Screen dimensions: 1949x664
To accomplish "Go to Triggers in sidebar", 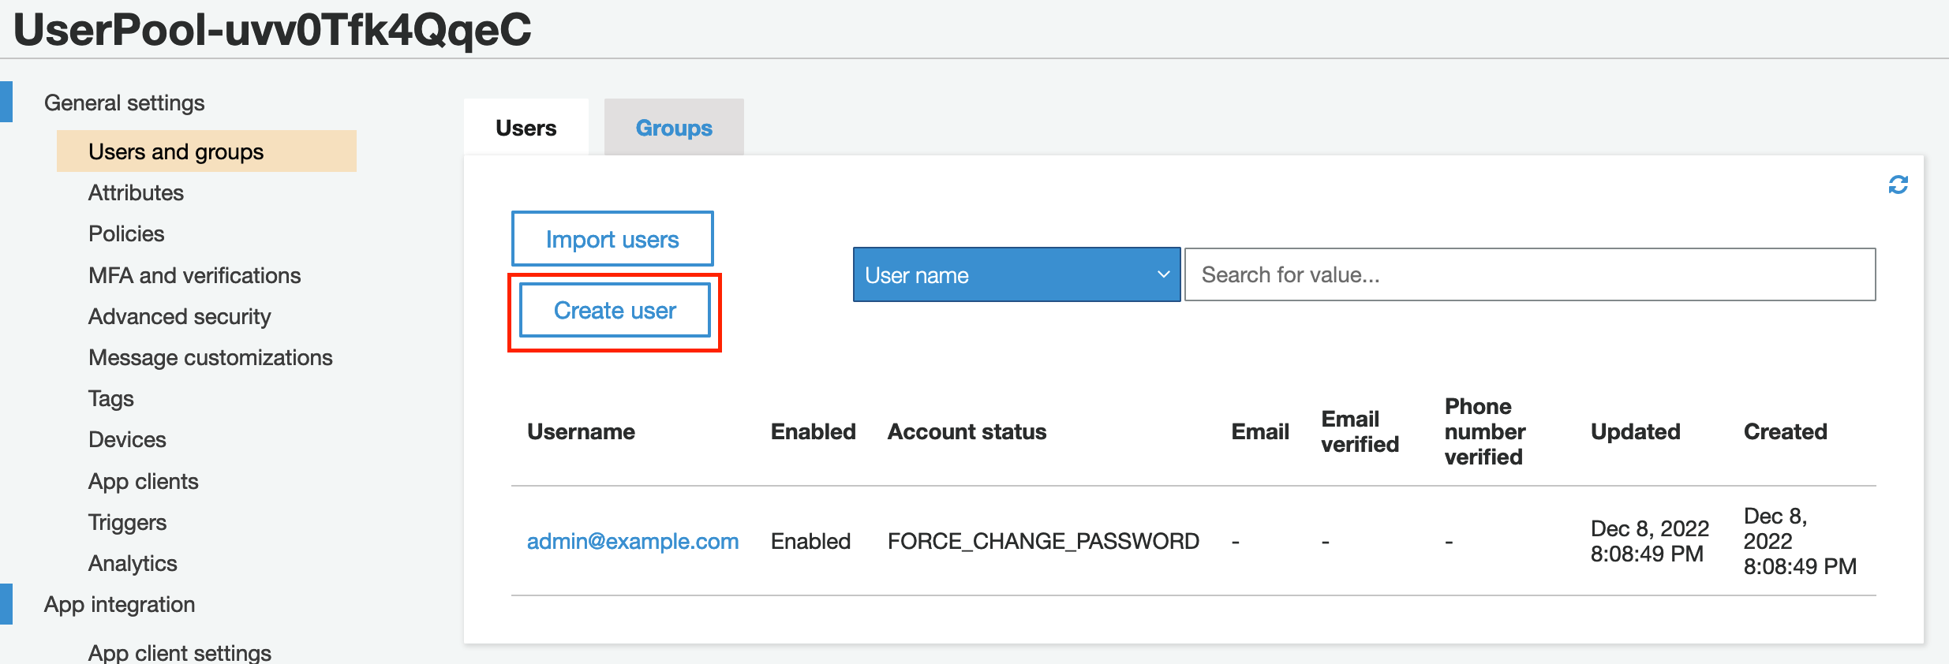I will [127, 522].
